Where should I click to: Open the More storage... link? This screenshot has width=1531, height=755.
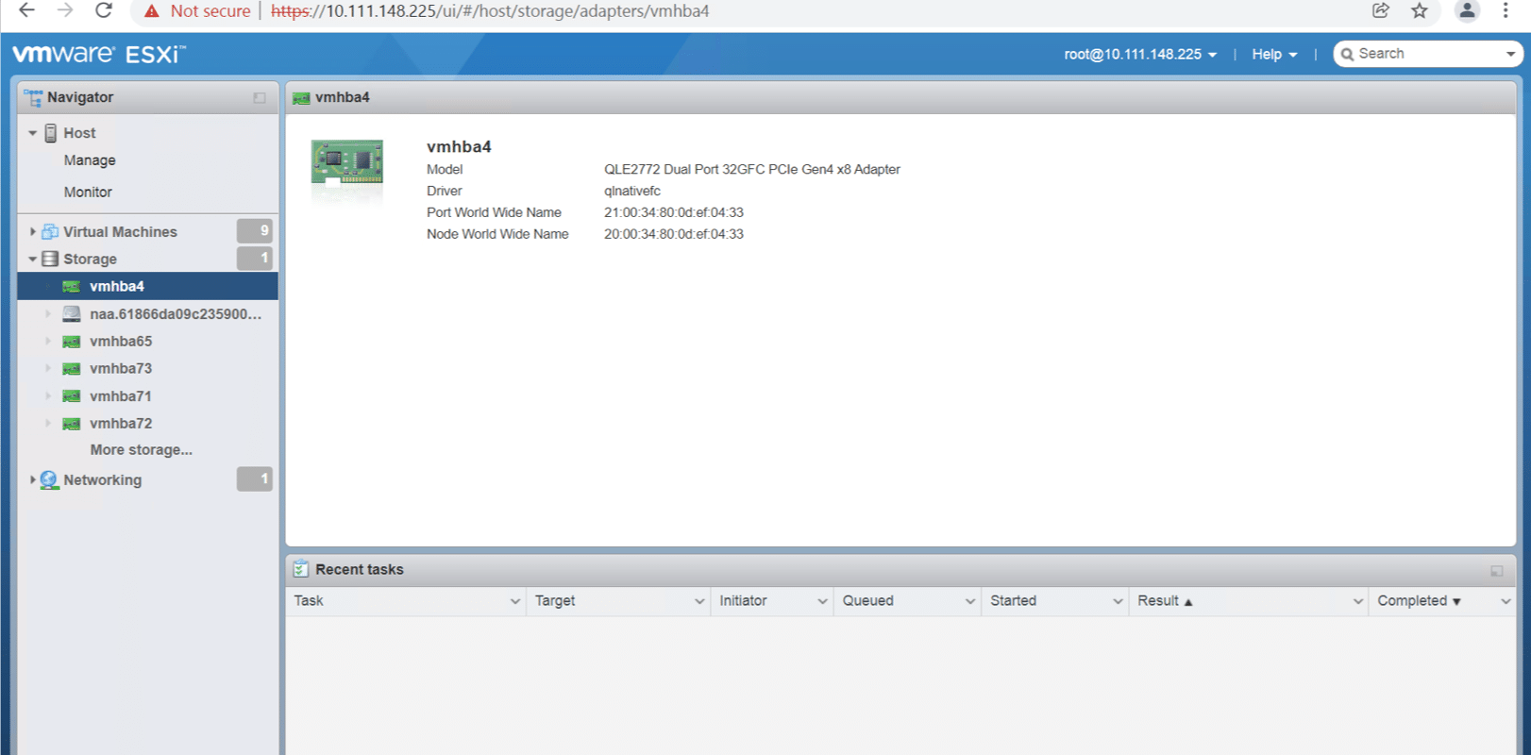coord(142,450)
